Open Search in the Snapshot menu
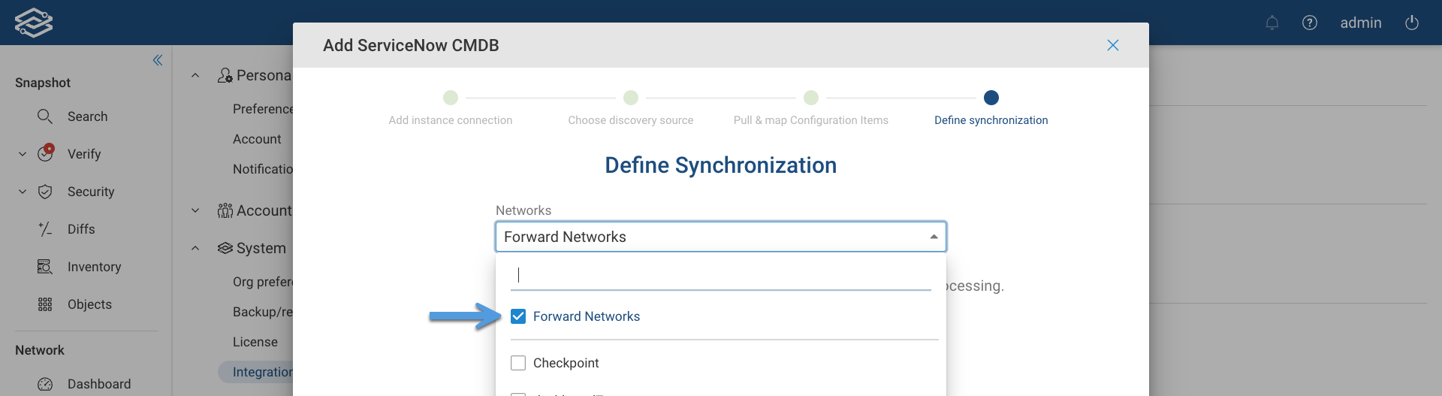1442x396 pixels. pos(87,116)
